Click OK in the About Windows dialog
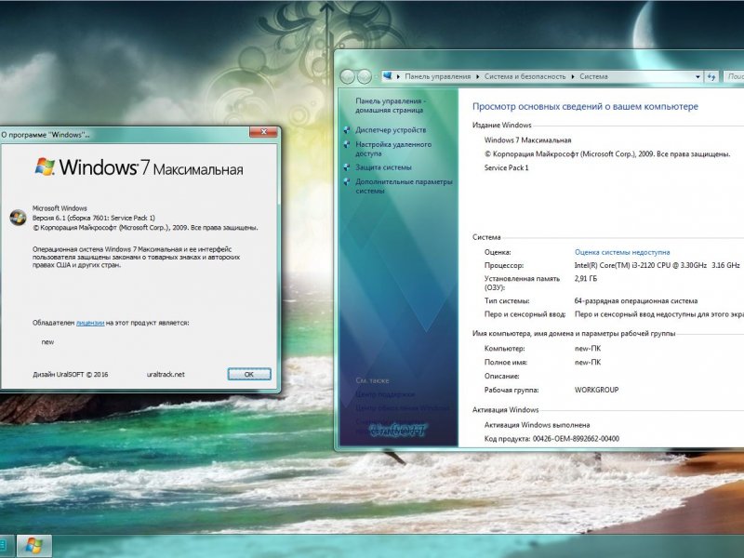This screenshot has width=744, height=558. click(x=249, y=375)
